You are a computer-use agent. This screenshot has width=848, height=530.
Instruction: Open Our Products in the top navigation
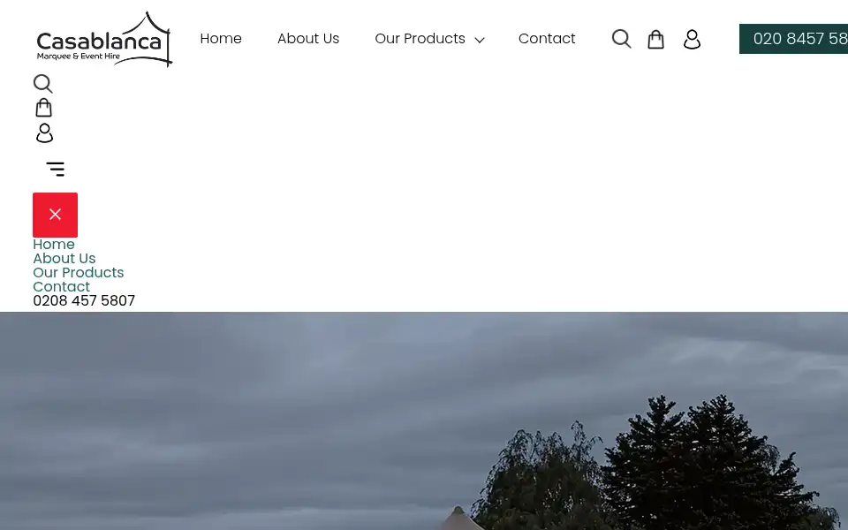[x=420, y=38]
